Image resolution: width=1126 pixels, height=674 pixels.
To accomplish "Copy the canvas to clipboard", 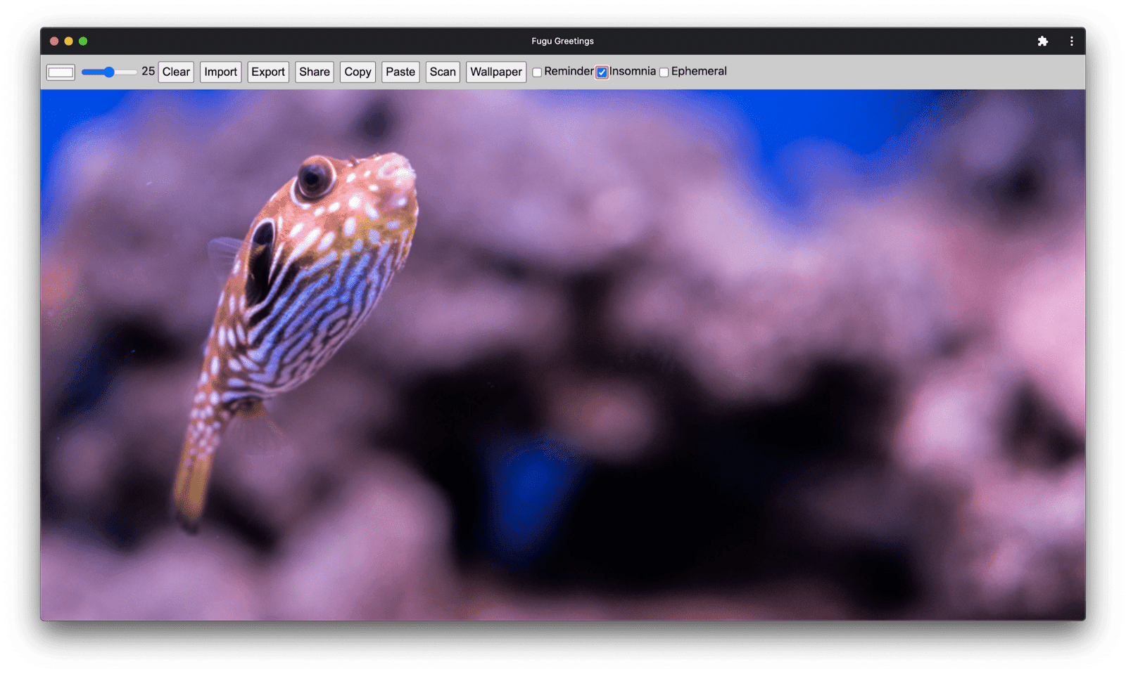I will 358,72.
